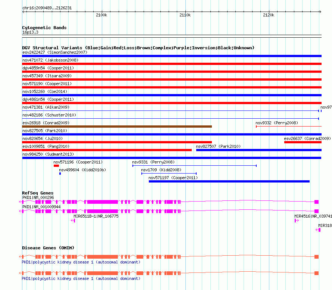This screenshot has width=332, height=290.
Task: Click nsv499604 (Kidd2010b) label
Action: pyautogui.click(x=82, y=170)
